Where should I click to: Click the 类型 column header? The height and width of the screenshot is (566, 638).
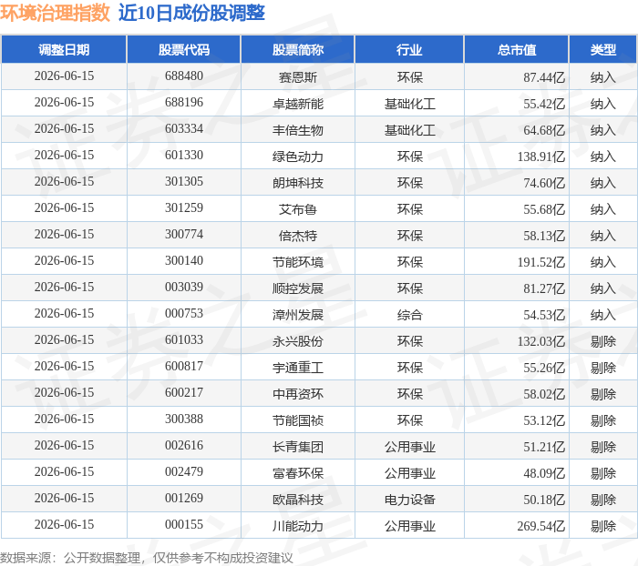coord(603,49)
